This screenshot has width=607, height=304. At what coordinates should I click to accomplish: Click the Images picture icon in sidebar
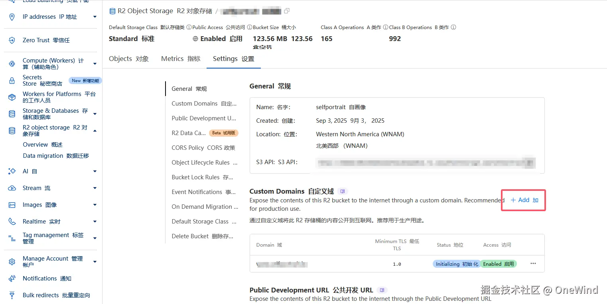coord(12,205)
